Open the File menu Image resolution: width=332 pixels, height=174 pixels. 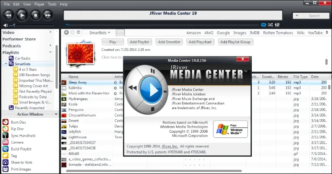tap(7, 4)
